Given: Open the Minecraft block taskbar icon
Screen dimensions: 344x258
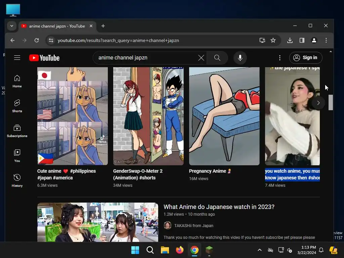Looking at the screenshot, I should click(209, 250).
